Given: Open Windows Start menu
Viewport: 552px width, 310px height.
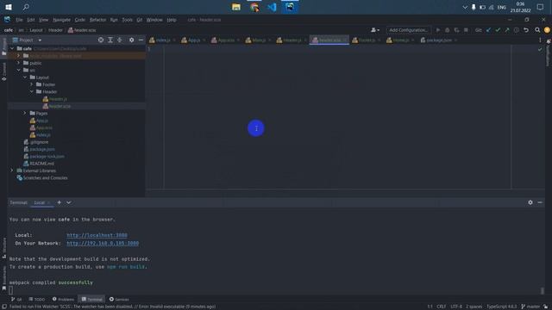Looking at the screenshot, I should (x=9, y=7).
